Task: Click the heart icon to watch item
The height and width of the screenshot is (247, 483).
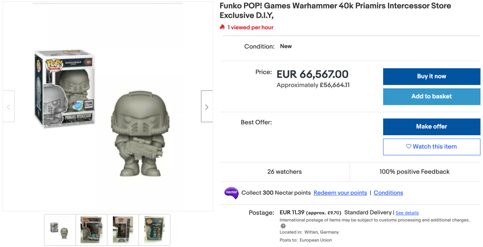Action: point(408,146)
